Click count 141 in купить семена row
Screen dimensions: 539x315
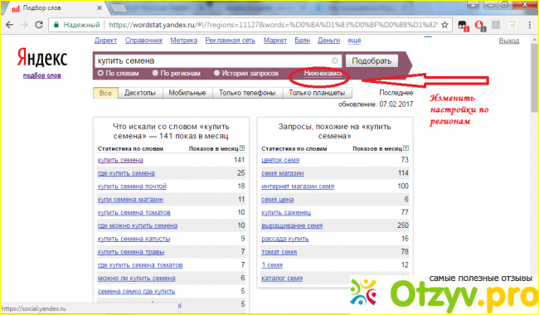click(x=239, y=160)
